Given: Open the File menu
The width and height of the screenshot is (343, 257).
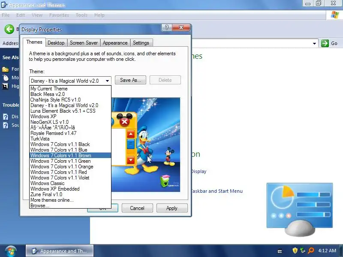Looking at the screenshot, I should tap(6, 15).
